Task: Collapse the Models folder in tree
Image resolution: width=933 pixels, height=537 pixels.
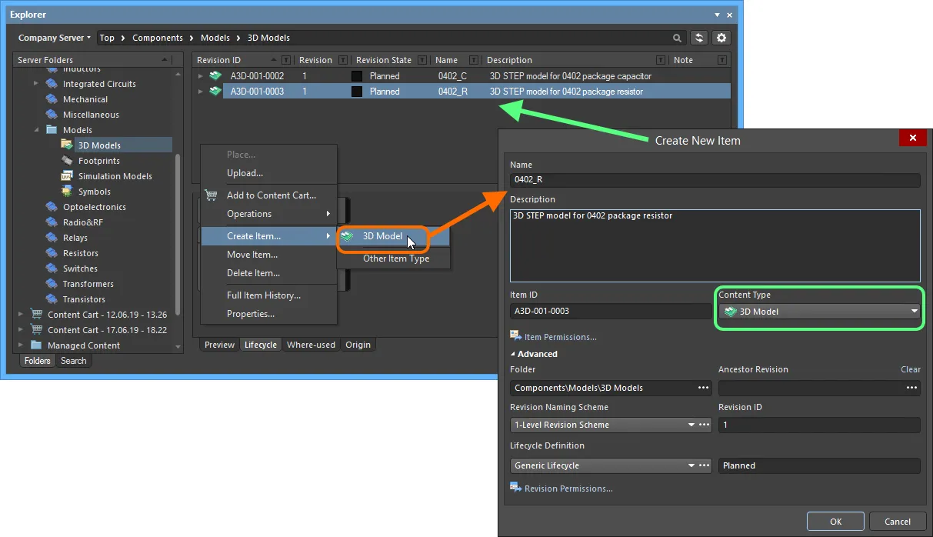Action: click(36, 130)
